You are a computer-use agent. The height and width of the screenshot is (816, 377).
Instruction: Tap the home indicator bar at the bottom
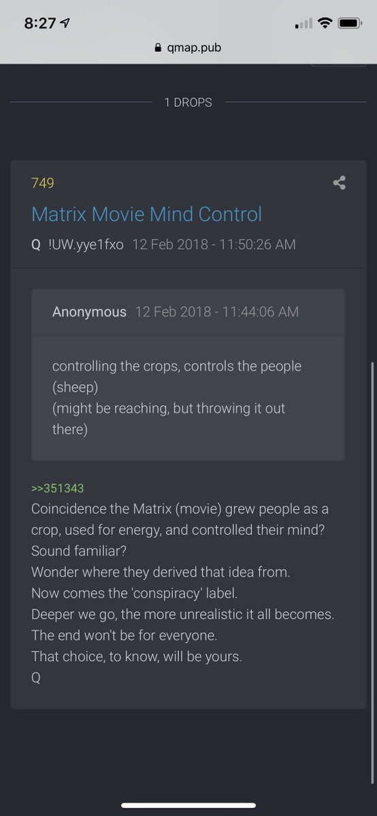188,806
